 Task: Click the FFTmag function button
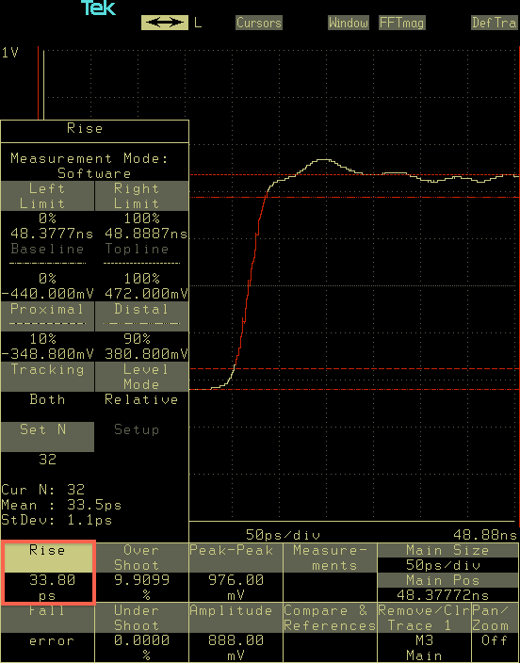coord(401,23)
